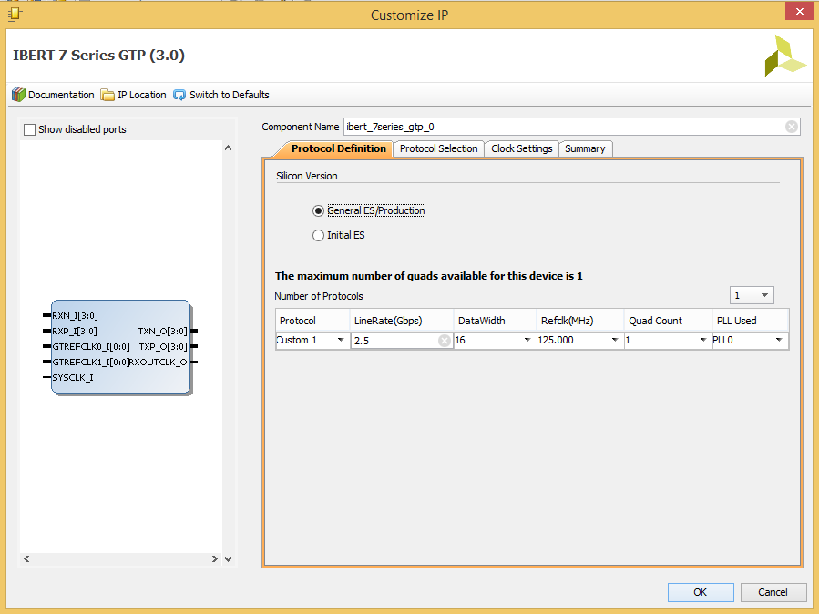
Task: Click the OK button
Action: [x=701, y=592]
